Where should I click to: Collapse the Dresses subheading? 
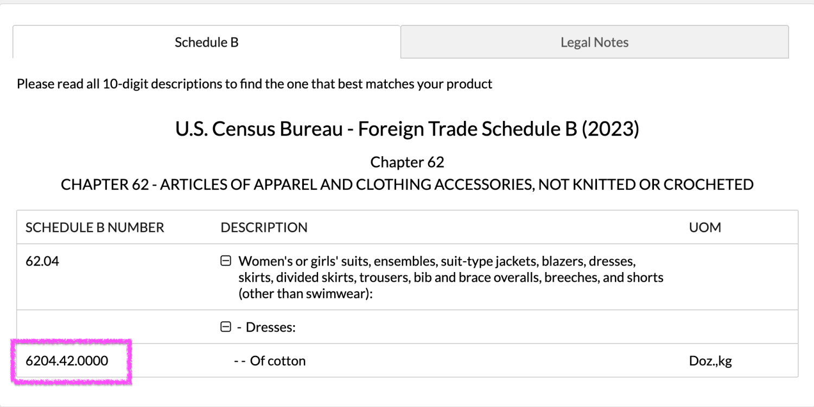tap(226, 327)
